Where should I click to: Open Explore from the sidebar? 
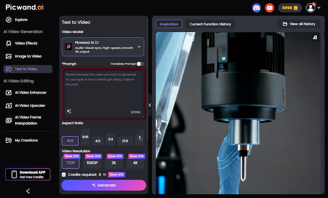click(20, 20)
